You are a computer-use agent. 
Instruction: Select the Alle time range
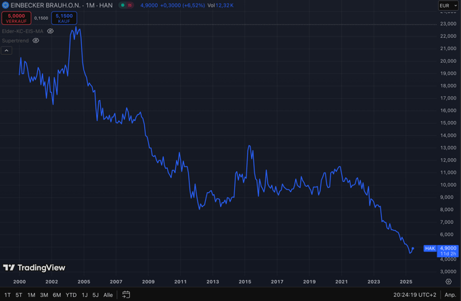[x=108, y=295]
